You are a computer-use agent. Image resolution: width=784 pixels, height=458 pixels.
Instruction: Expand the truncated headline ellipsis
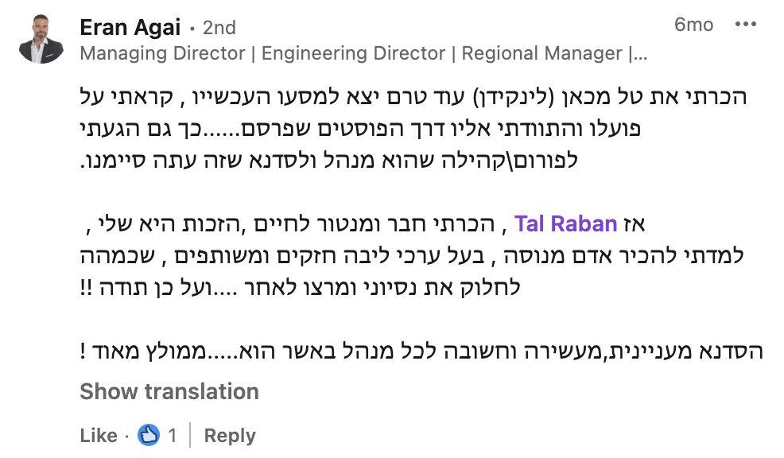tap(638, 54)
